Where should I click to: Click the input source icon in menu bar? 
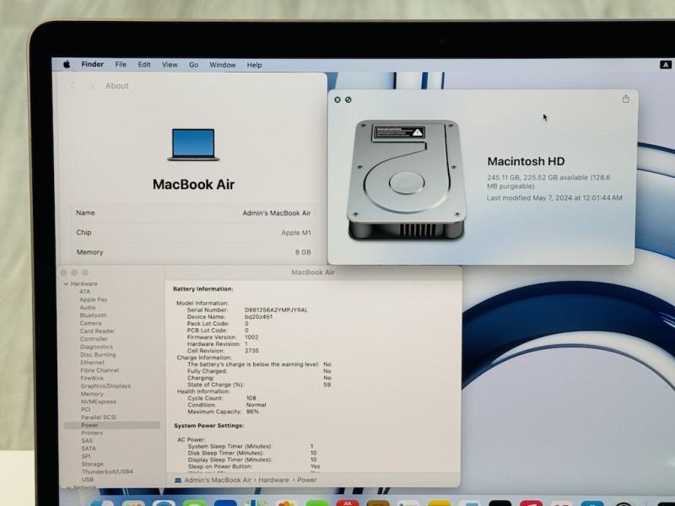(665, 65)
